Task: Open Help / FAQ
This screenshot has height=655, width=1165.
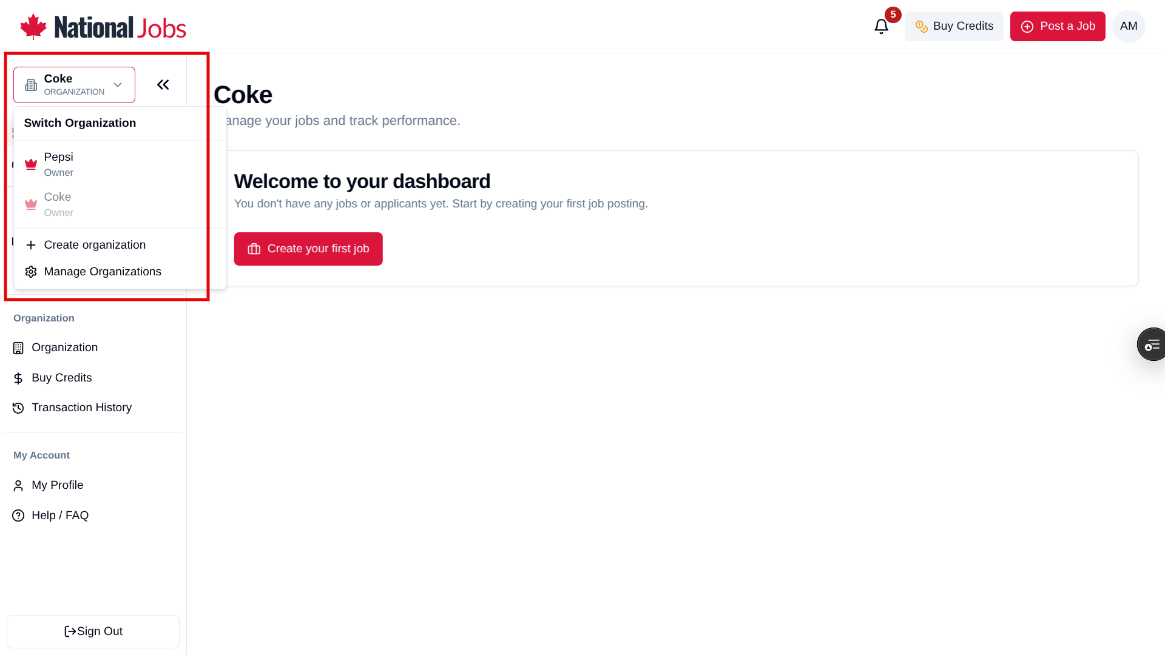Action: tap(93, 516)
